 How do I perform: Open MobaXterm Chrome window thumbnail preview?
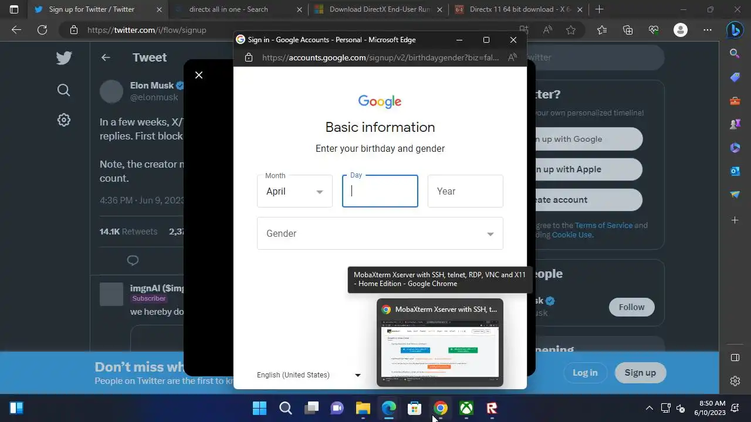click(x=440, y=343)
